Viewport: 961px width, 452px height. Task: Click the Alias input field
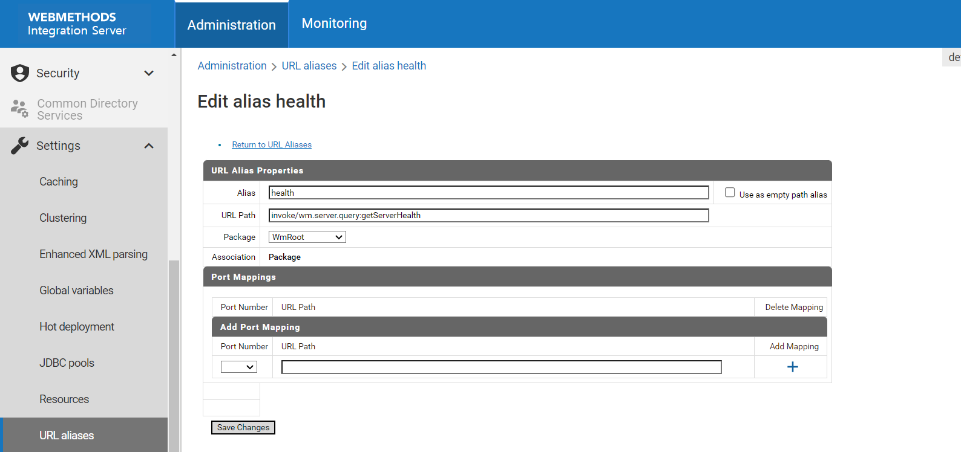pyautogui.click(x=488, y=193)
